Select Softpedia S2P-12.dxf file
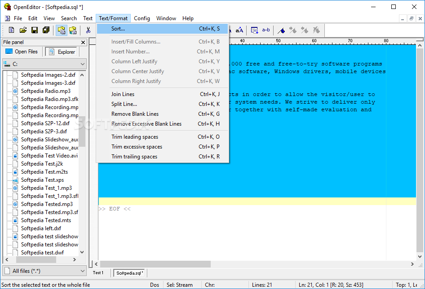This screenshot has width=425, height=289. coord(45,123)
